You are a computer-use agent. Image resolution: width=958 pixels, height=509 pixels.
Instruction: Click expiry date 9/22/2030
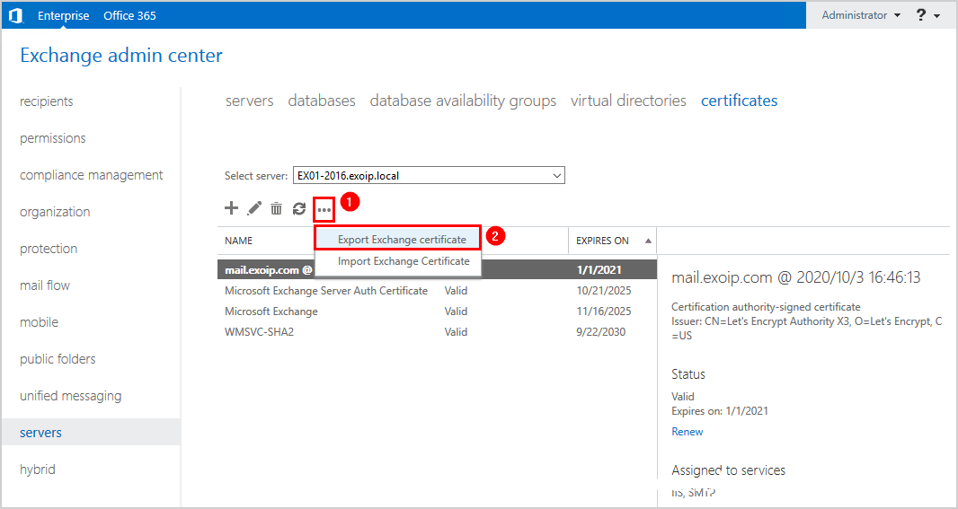tap(600, 332)
